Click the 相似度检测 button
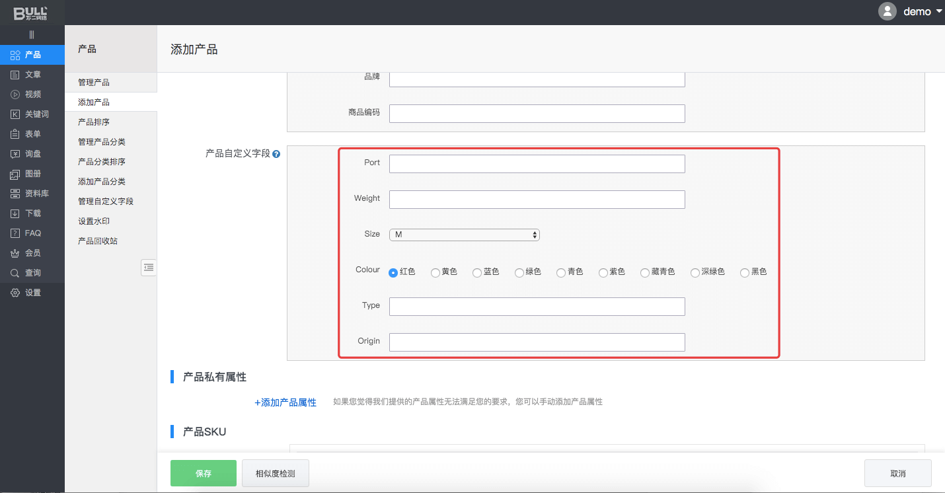945x493 pixels. coord(275,473)
